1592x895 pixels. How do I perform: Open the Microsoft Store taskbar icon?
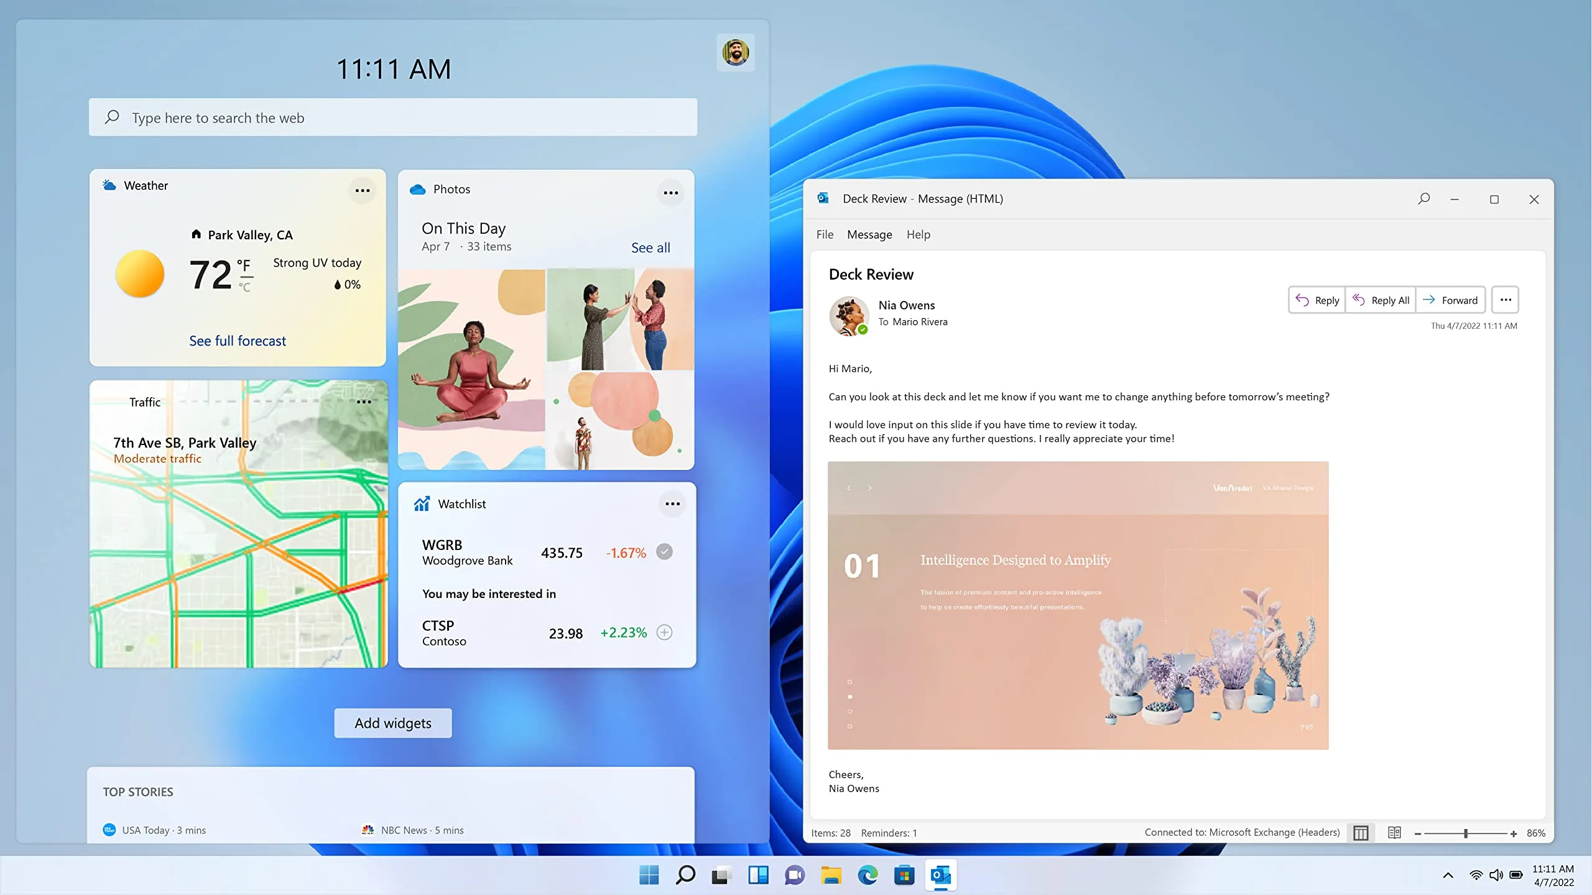904,875
